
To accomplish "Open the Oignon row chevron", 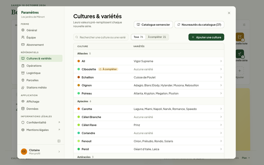I will (x=221, y=85).
